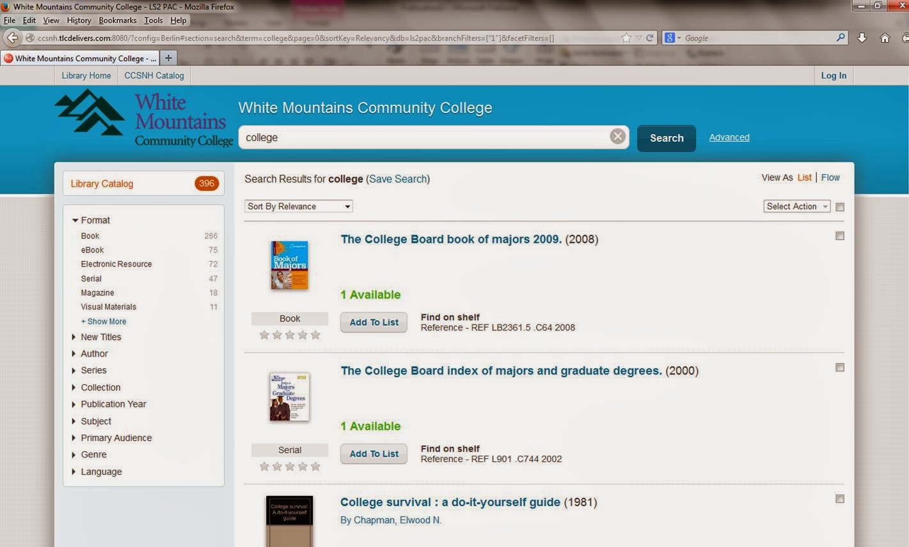
Task: Reload the page with the refresh icon
Action: [x=650, y=38]
